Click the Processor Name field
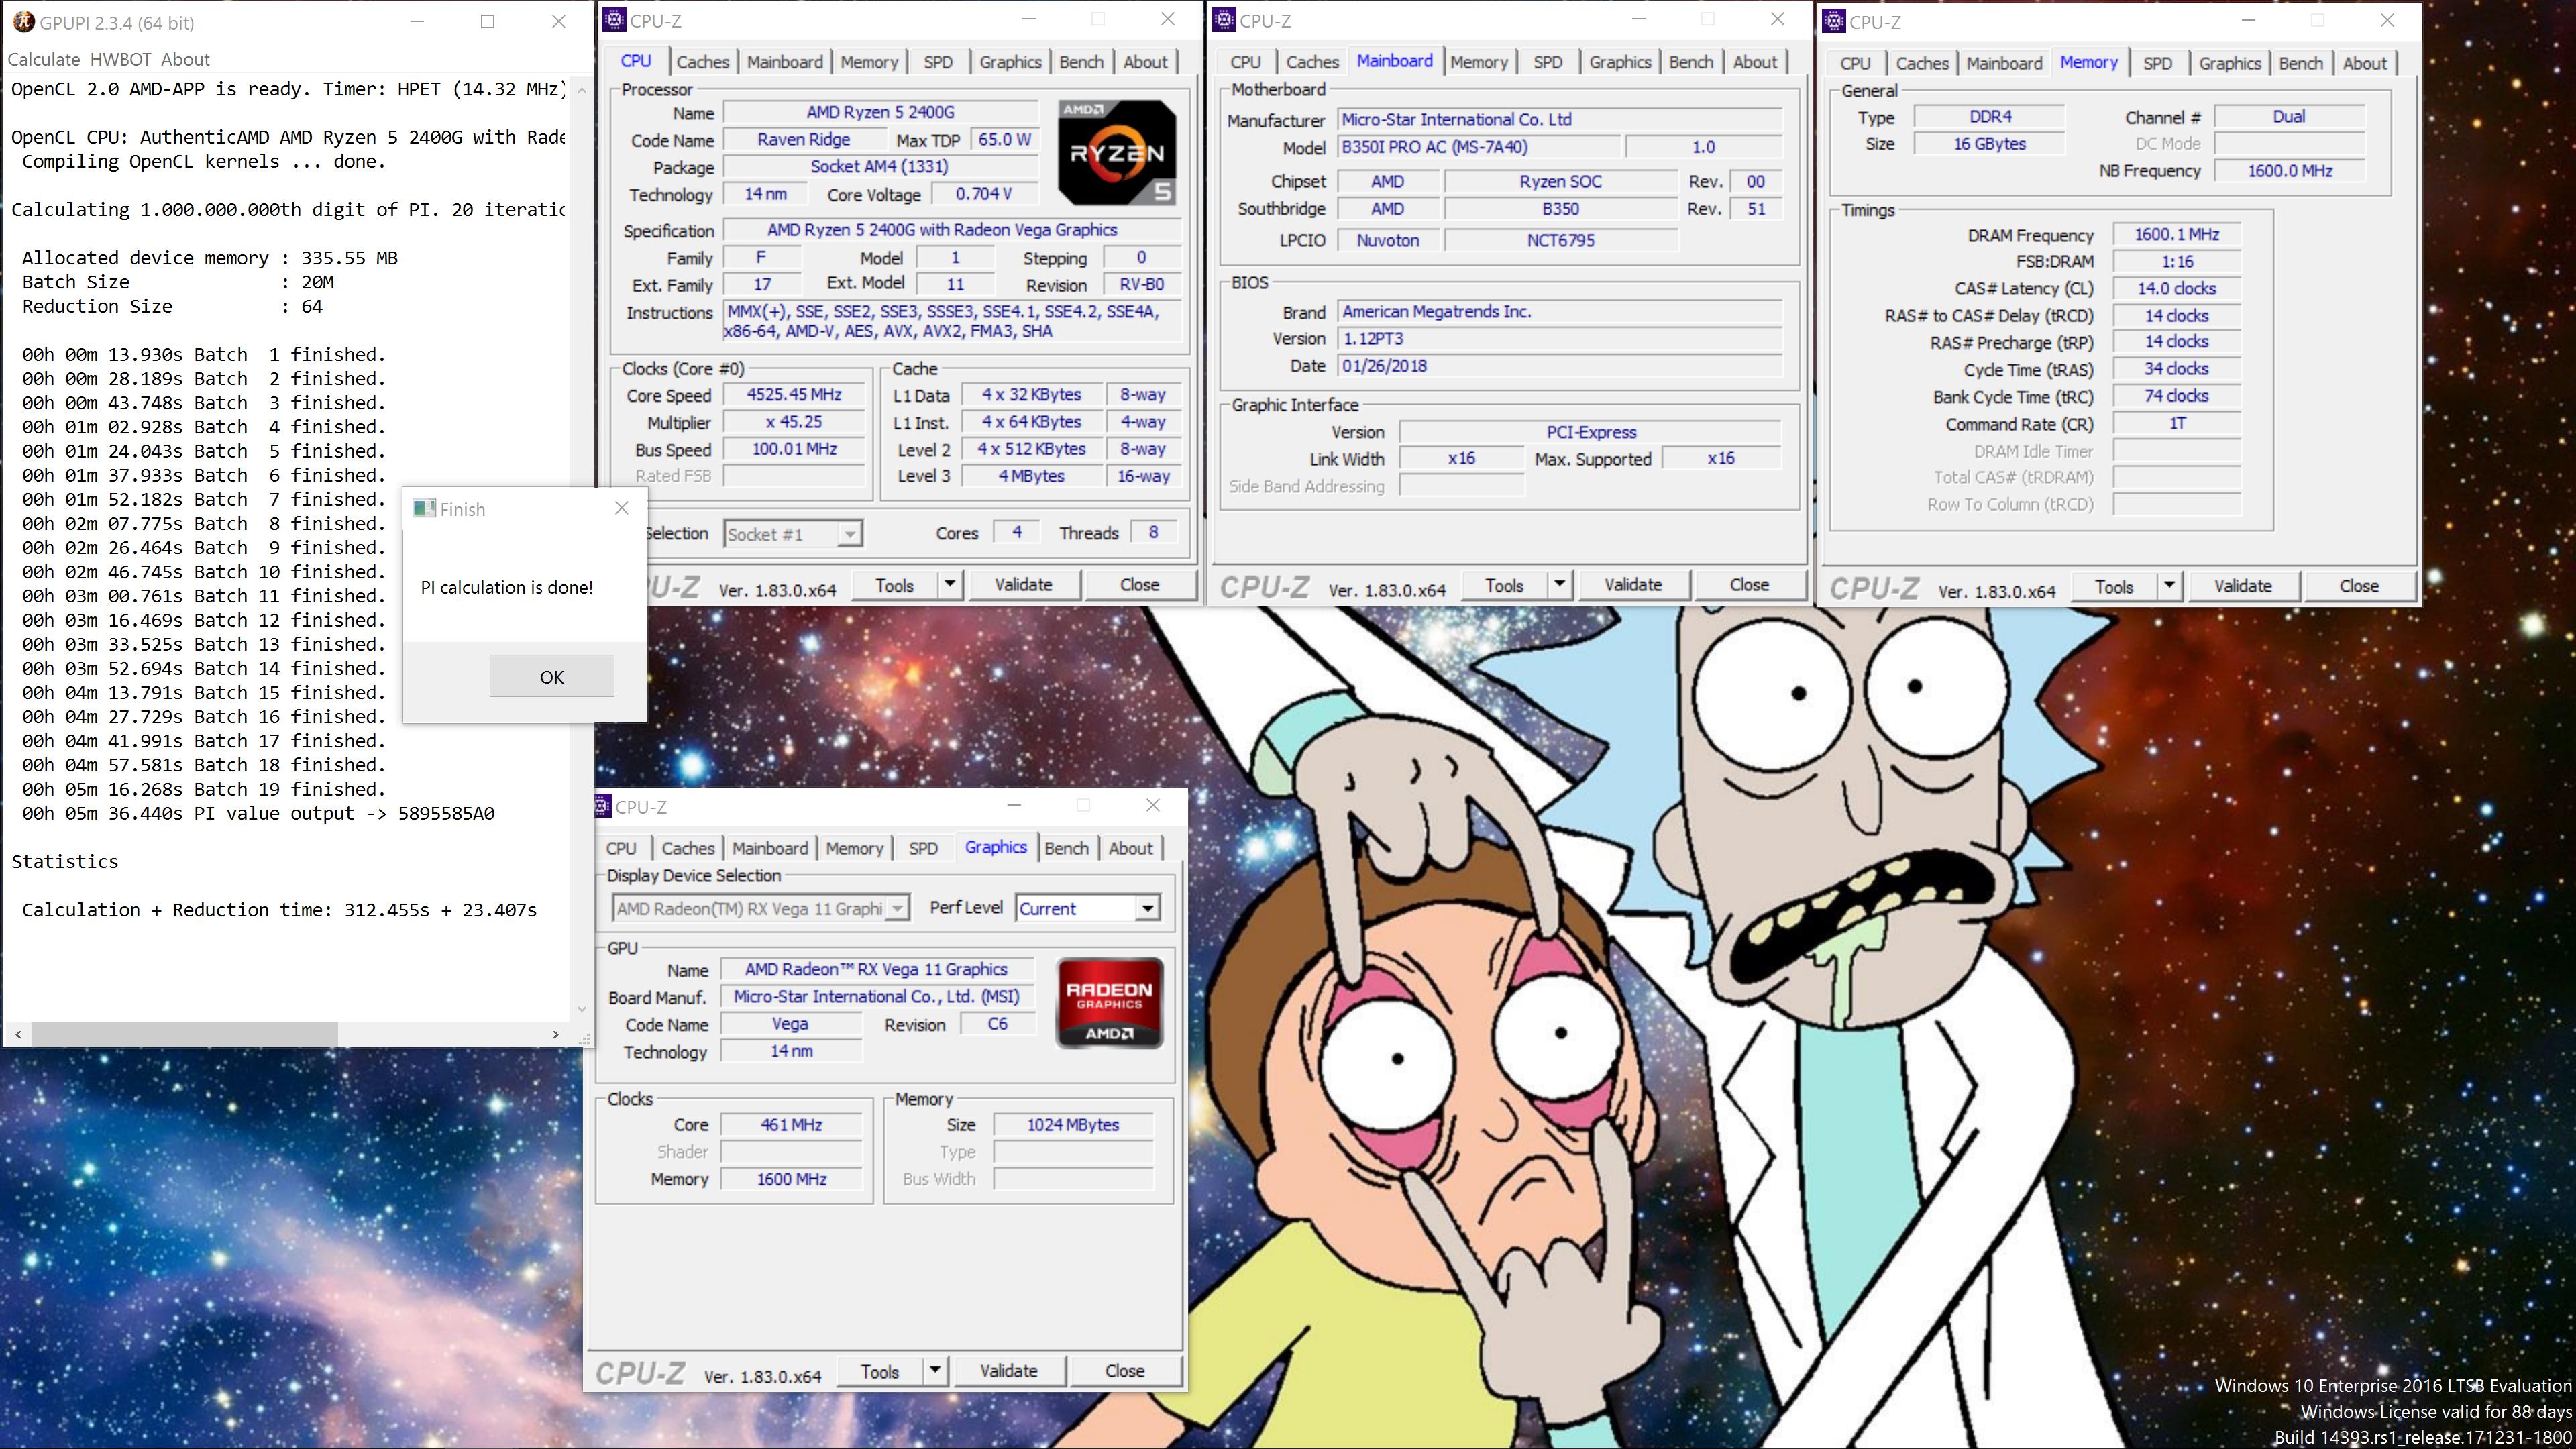The height and width of the screenshot is (1449, 2576). 880,113
